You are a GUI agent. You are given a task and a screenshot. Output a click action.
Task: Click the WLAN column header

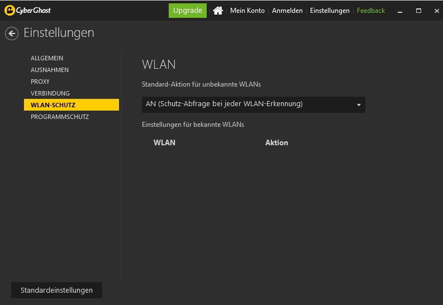[164, 142]
